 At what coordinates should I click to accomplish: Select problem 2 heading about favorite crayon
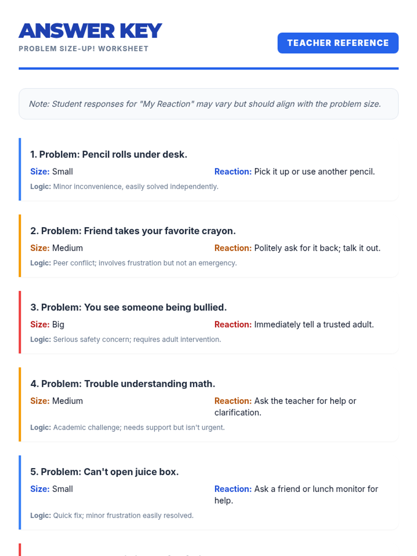coord(133,231)
